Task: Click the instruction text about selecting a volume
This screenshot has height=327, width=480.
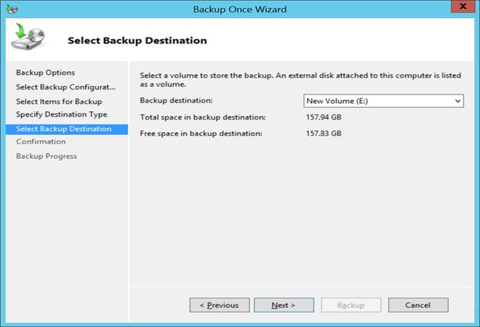Action: (x=301, y=80)
